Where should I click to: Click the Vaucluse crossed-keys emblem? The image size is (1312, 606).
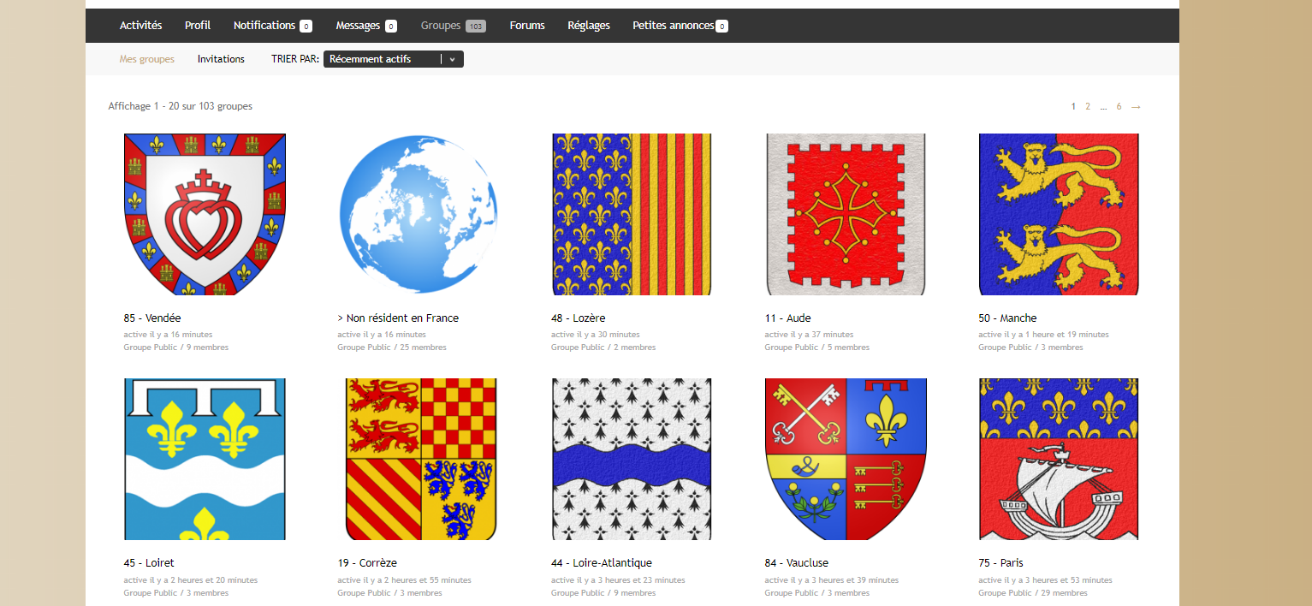point(846,459)
